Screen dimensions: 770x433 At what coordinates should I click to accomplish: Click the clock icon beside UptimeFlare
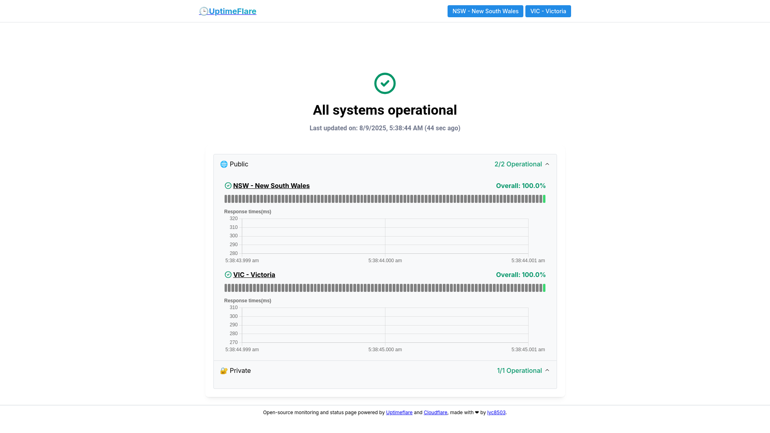204,11
